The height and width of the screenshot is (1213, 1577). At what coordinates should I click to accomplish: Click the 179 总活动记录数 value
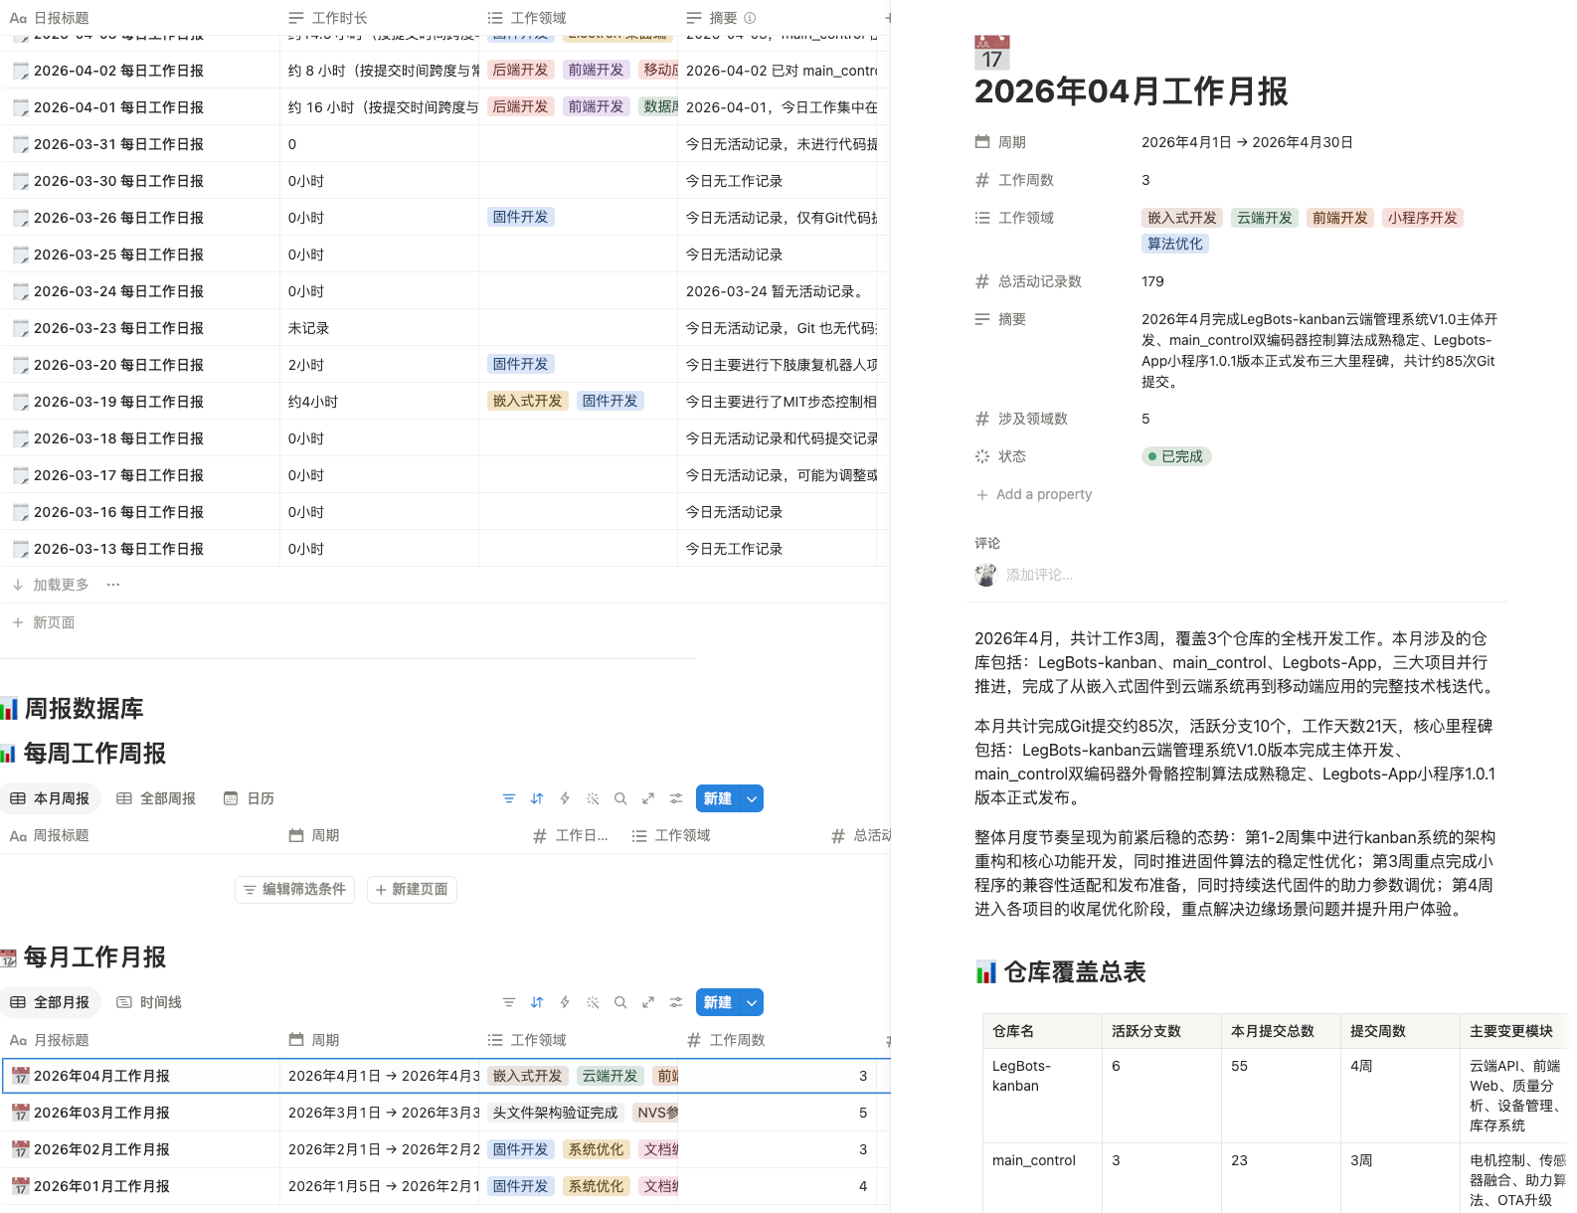tap(1152, 281)
